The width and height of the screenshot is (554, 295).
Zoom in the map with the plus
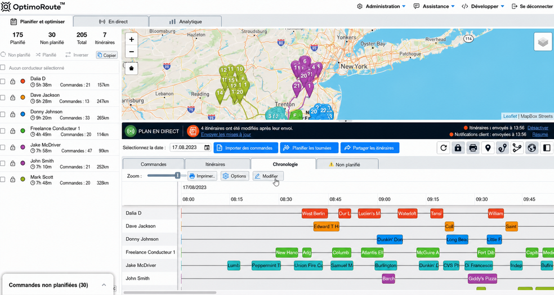point(131,39)
